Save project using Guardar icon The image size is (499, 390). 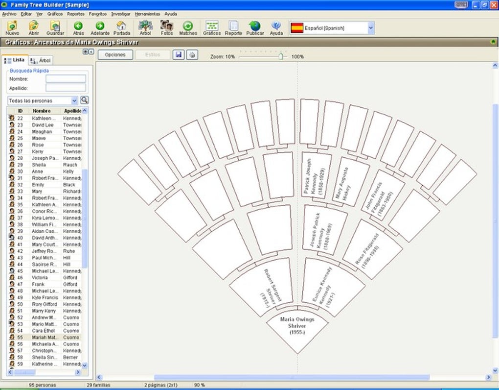tap(55, 28)
